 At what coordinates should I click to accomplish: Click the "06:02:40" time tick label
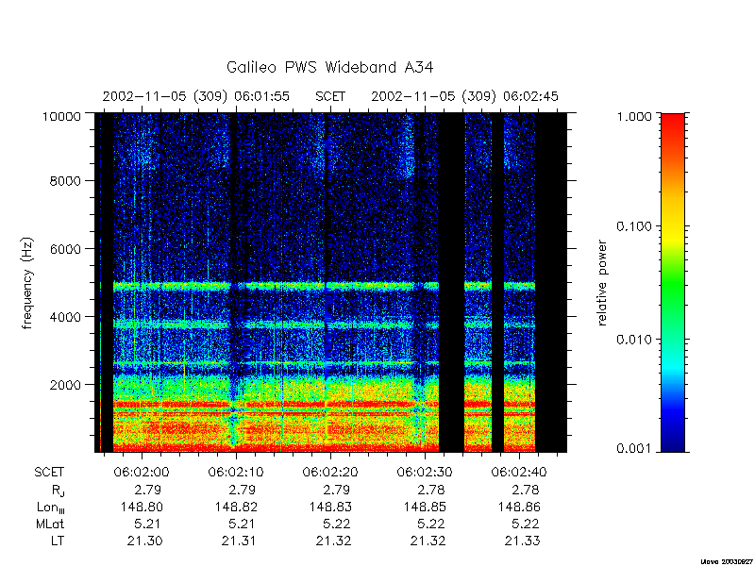coord(519,473)
